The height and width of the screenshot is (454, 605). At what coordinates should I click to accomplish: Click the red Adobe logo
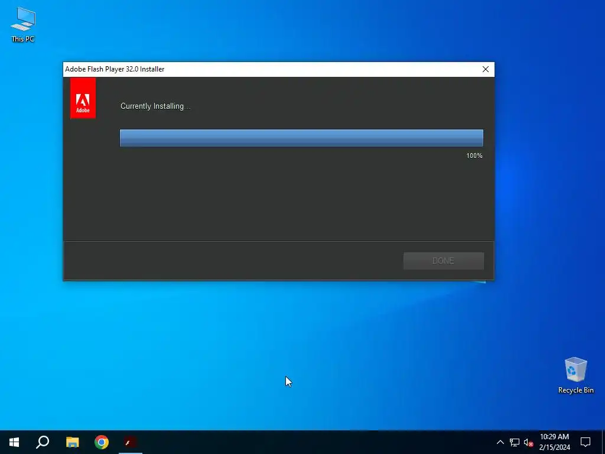click(83, 98)
